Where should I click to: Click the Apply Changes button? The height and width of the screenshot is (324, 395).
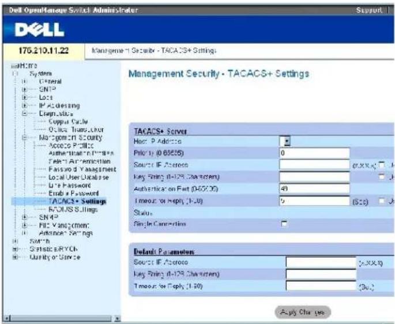303,312
